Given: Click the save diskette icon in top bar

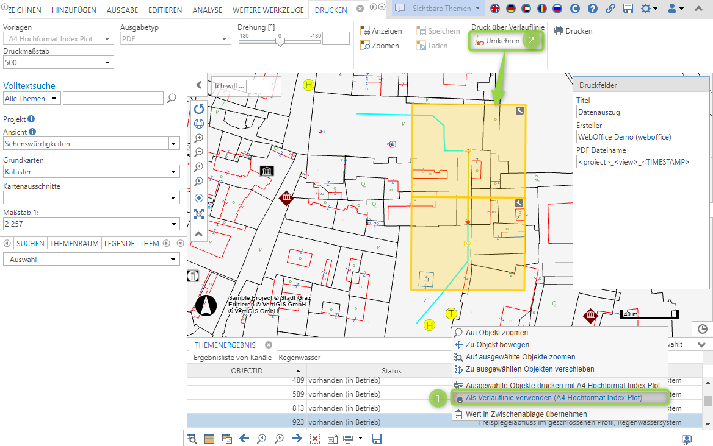Looking at the screenshot, I should pos(628,9).
